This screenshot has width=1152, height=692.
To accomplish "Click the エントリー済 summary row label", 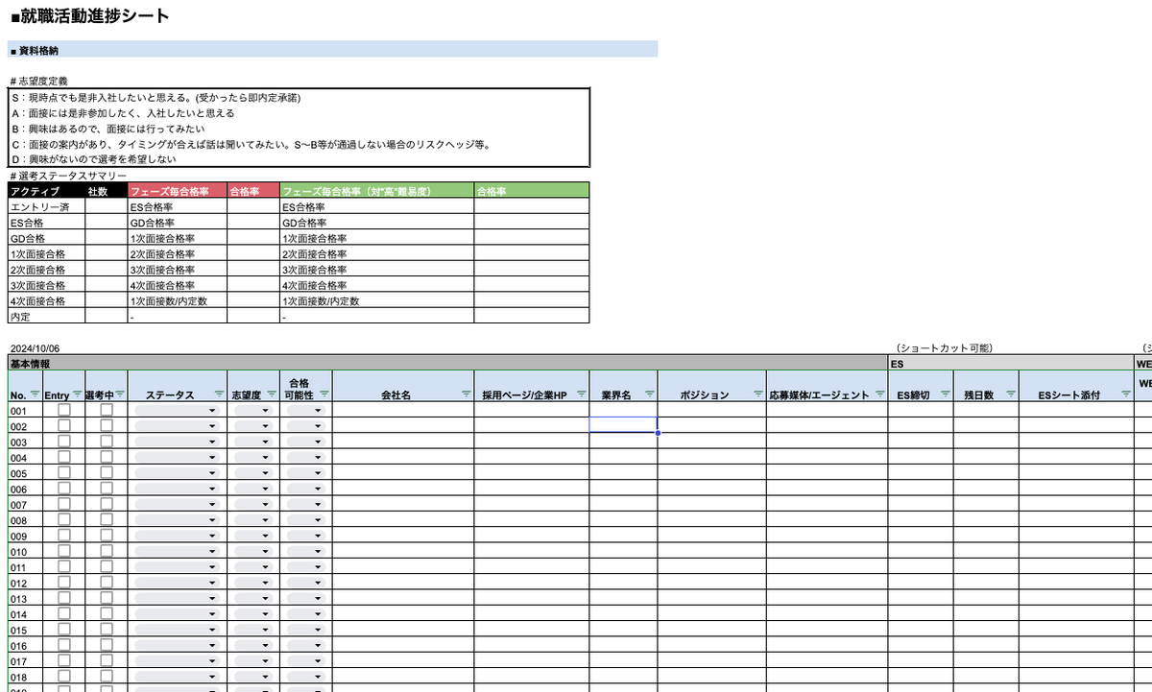I will pyautogui.click(x=46, y=206).
